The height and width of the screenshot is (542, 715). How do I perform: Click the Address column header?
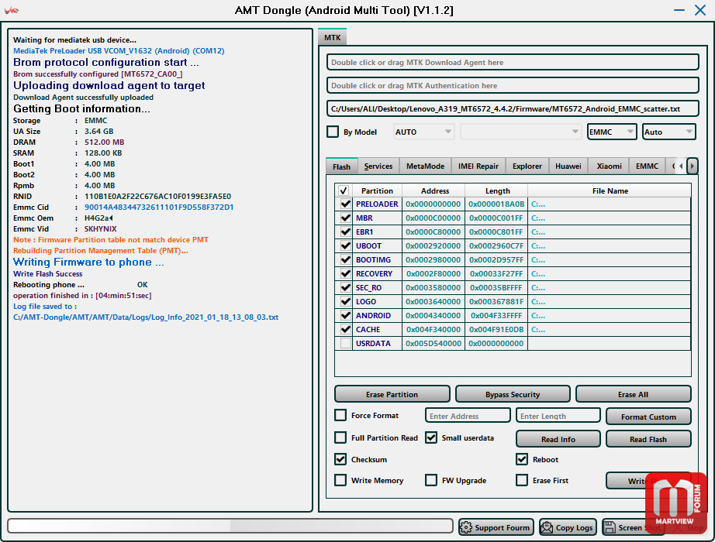[x=434, y=190]
